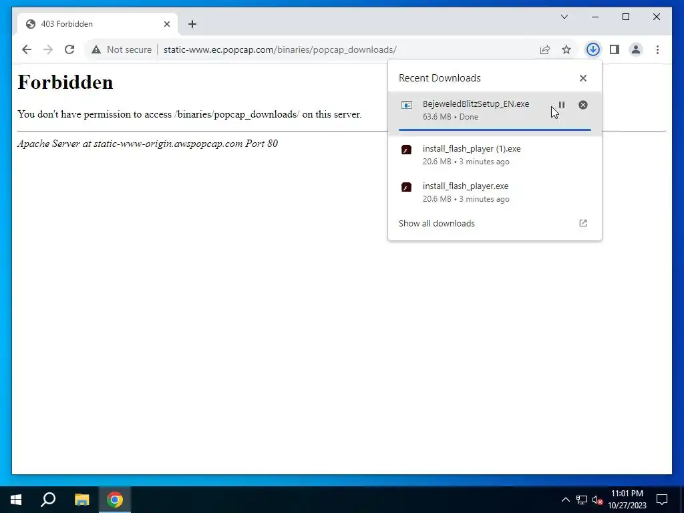Minimize the Chrome window
684x513 pixels.
pyautogui.click(x=595, y=17)
